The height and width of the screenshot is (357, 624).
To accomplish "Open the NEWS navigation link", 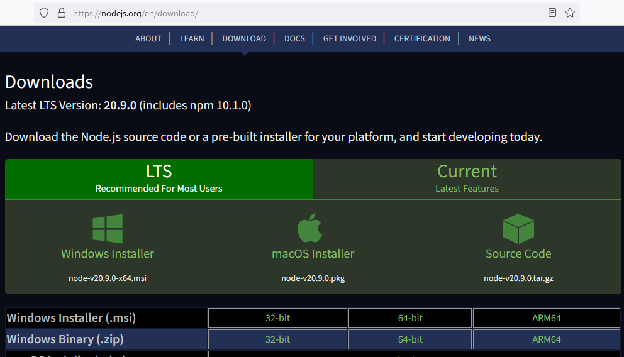I will tap(479, 39).
